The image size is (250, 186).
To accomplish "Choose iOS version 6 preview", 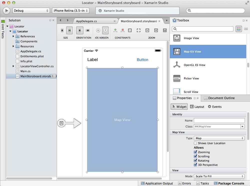I will pos(98,30).
